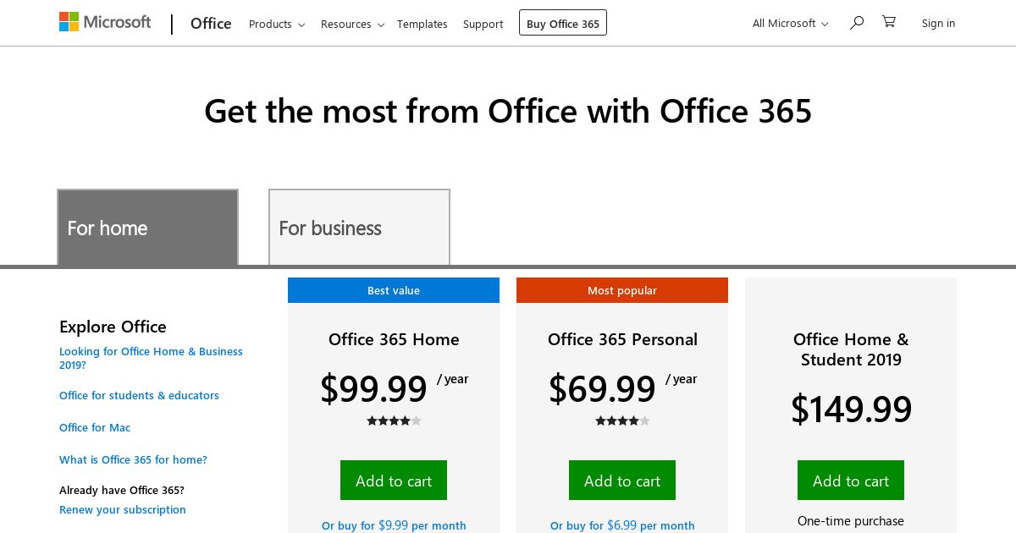The image size is (1016, 533).
Task: Open Templates in the navigation bar
Action: (422, 24)
